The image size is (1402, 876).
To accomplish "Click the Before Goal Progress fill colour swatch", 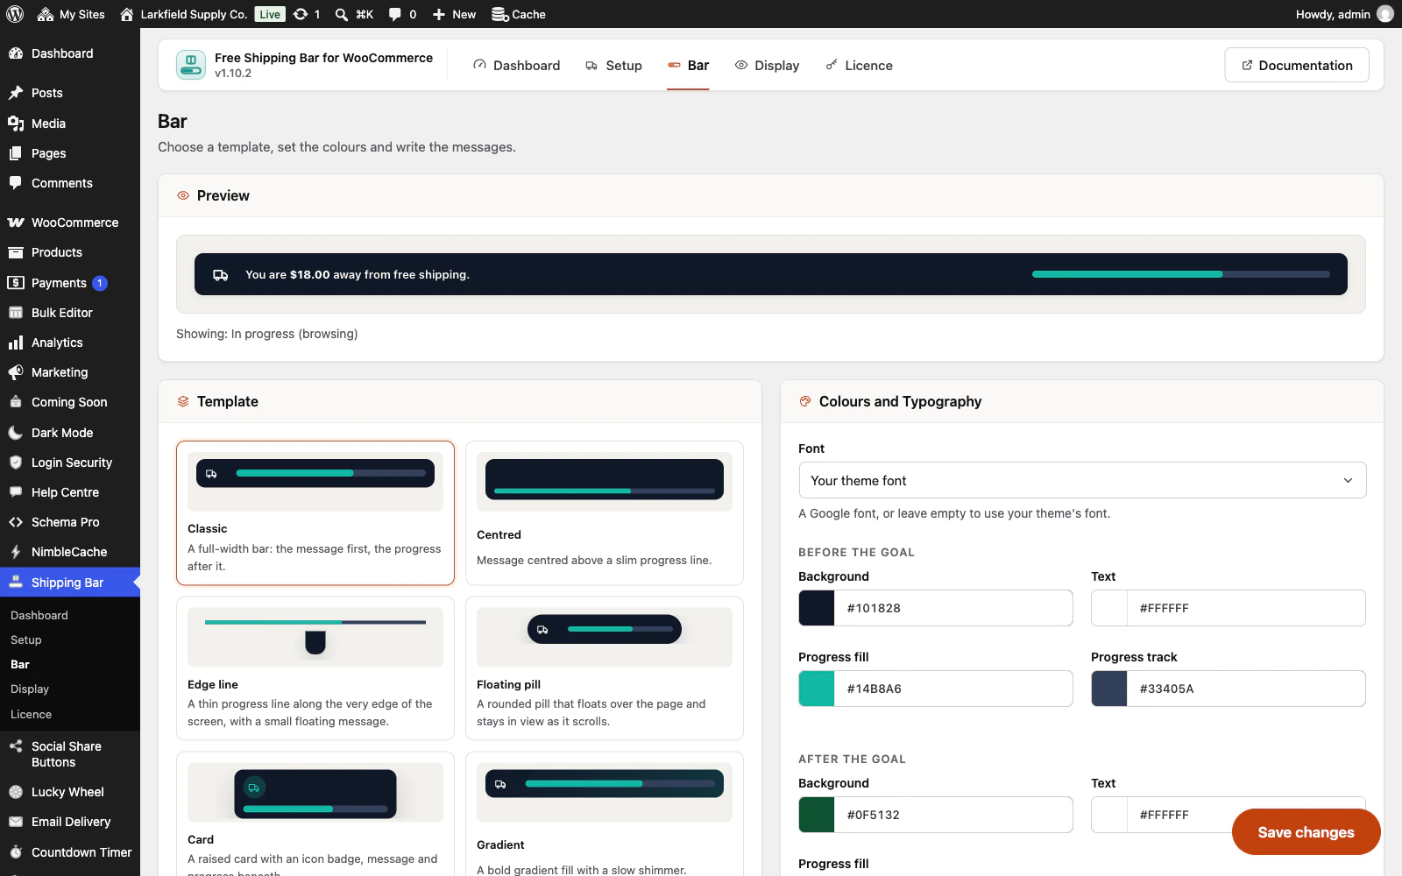I will click(817, 689).
